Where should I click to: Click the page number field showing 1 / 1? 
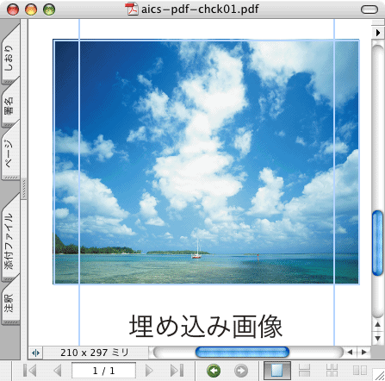click(103, 371)
